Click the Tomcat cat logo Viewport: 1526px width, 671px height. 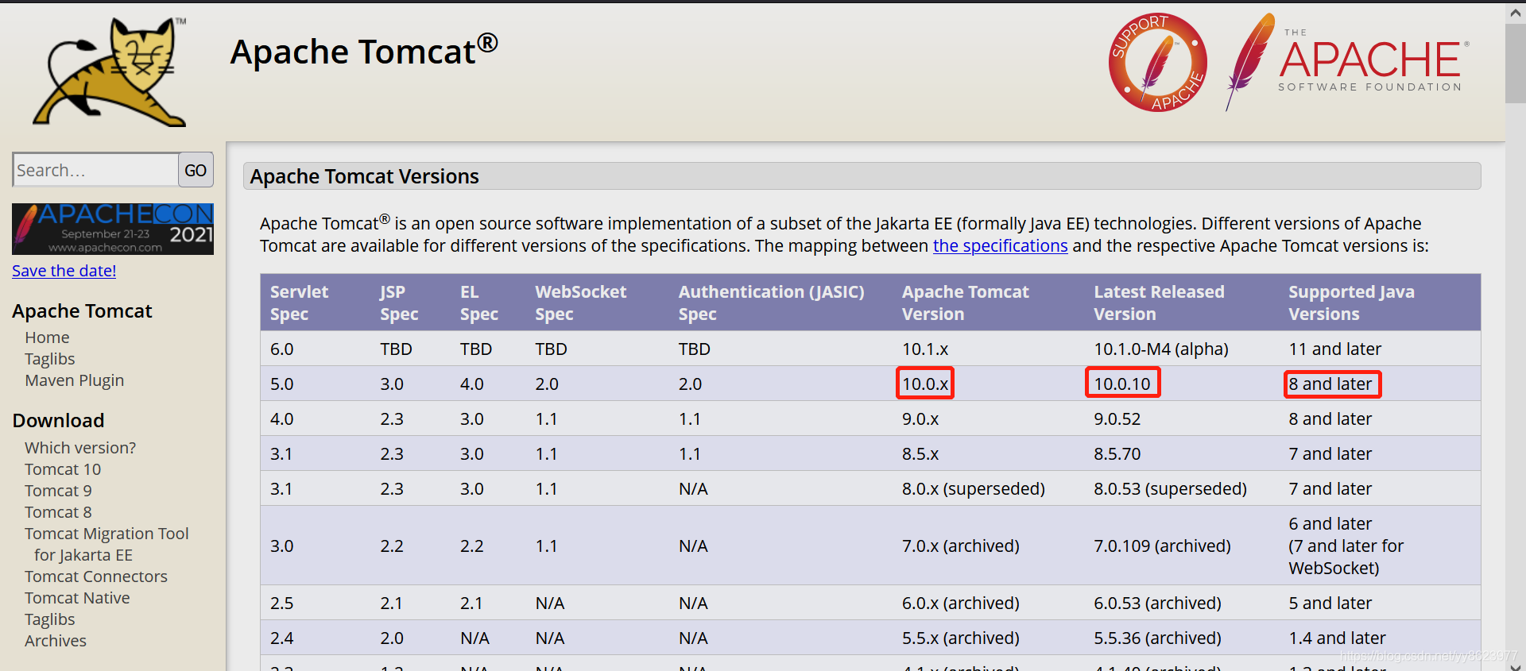click(110, 71)
